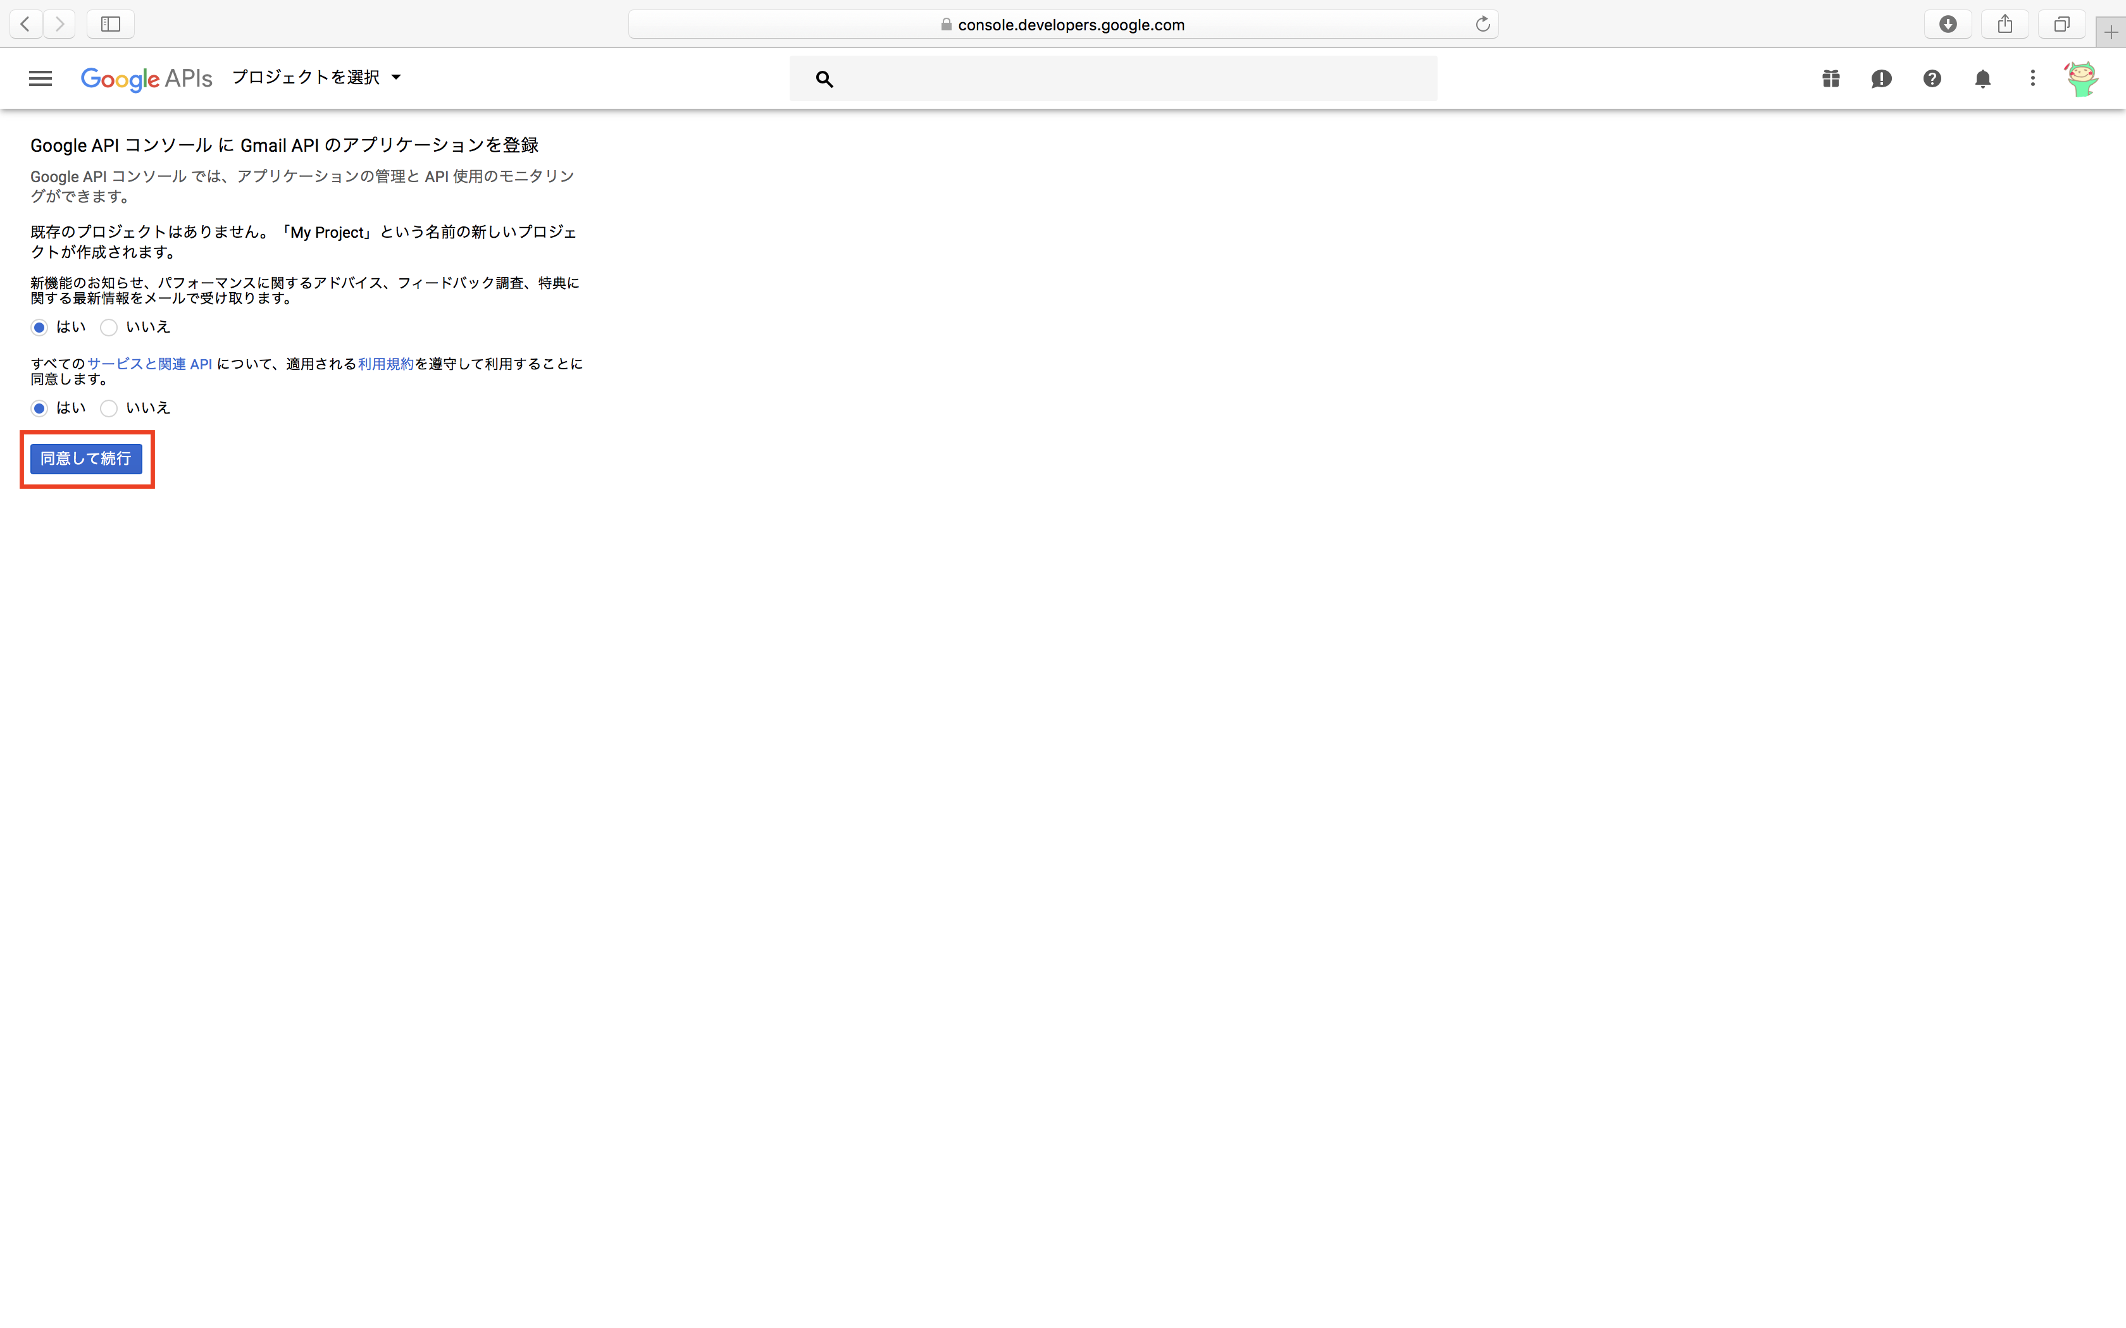The height and width of the screenshot is (1328, 2126).
Task: Reload the page with the refresh icon
Action: (x=1483, y=24)
